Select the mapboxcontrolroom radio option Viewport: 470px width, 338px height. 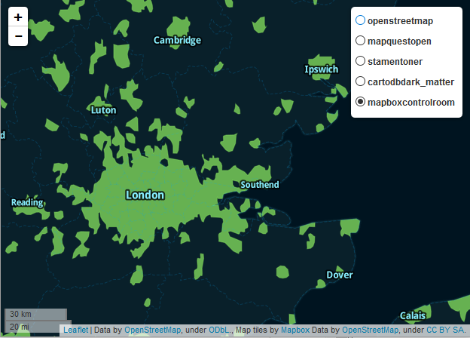click(x=360, y=102)
